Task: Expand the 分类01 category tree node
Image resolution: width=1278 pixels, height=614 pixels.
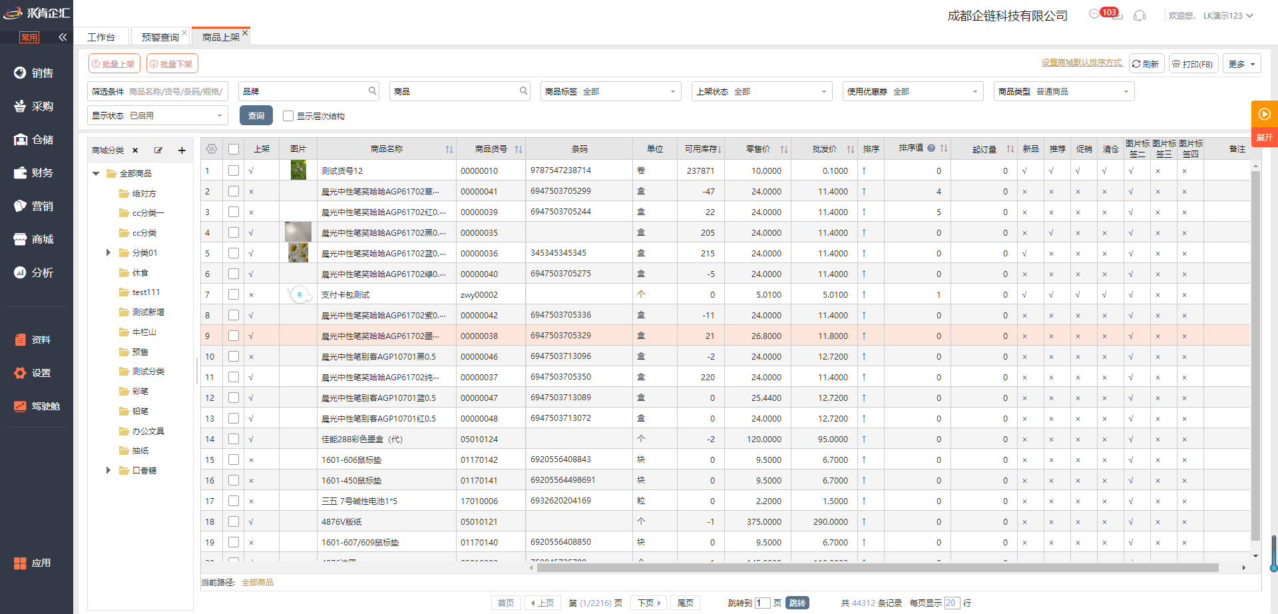Action: (108, 253)
